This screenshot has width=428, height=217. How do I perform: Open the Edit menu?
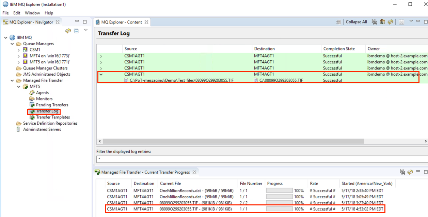tap(17, 13)
